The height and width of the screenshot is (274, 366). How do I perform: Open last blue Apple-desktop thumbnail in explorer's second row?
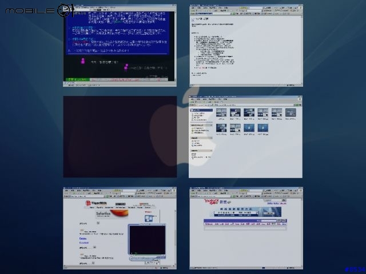[x=263, y=128]
